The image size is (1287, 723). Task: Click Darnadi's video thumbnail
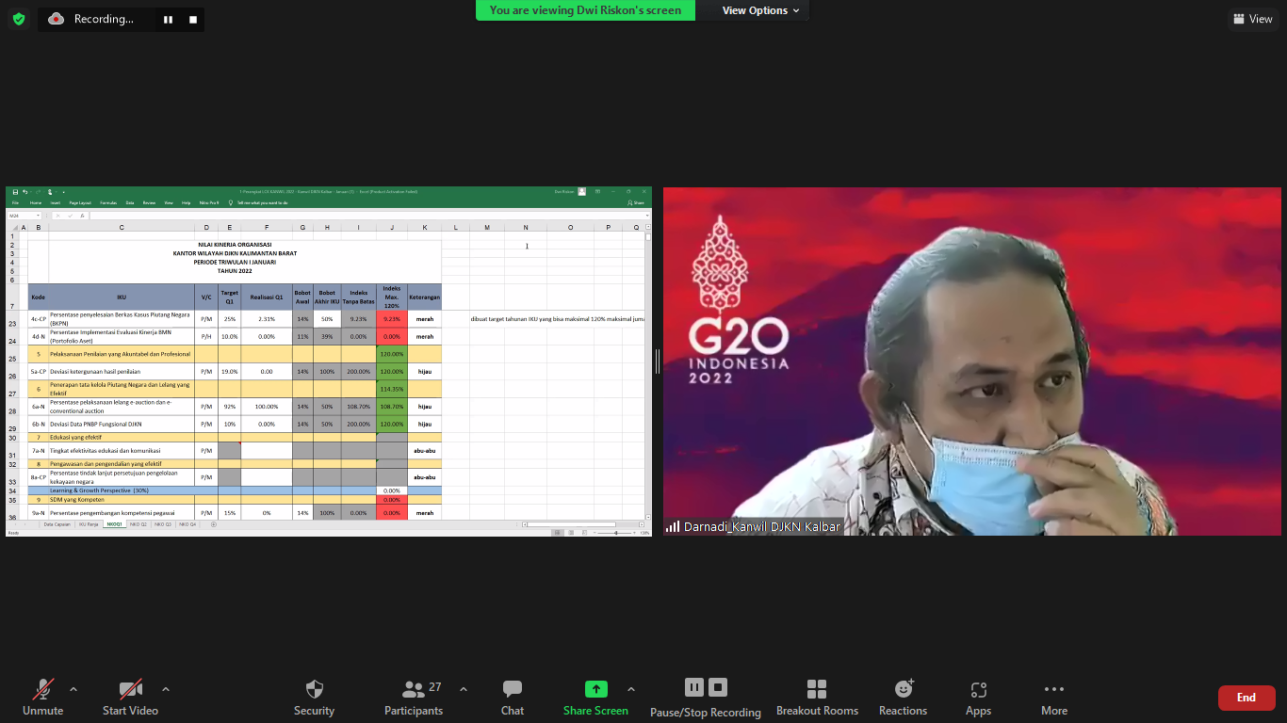pyautogui.click(x=971, y=361)
